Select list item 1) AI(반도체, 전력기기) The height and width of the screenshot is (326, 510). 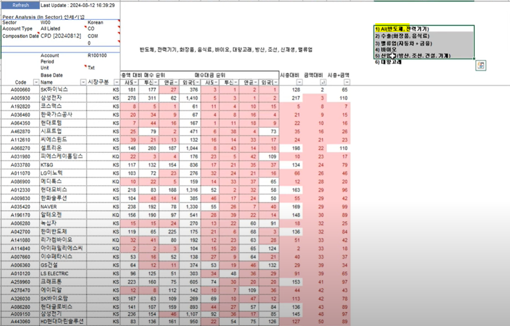point(402,29)
